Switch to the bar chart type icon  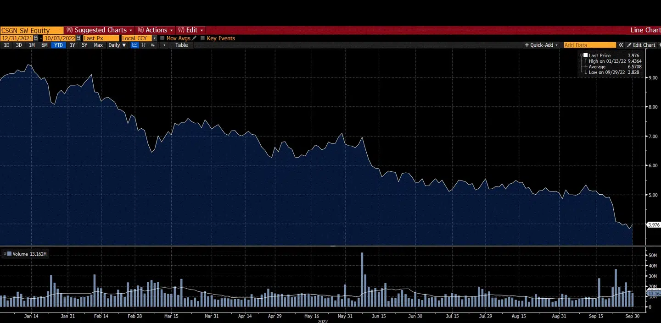tap(144, 45)
